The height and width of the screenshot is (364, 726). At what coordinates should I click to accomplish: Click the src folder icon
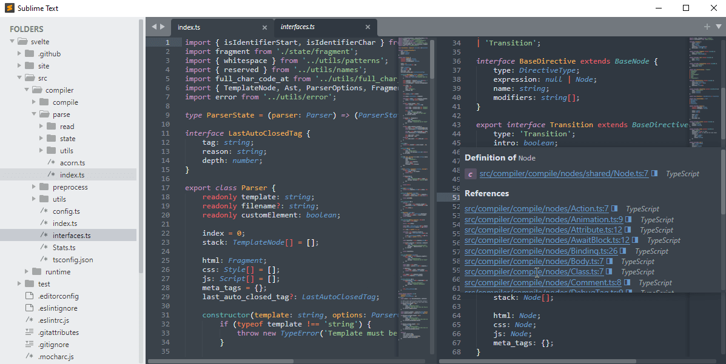click(x=30, y=78)
